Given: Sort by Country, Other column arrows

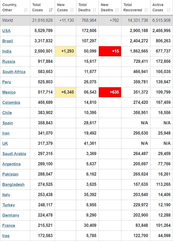Looking at the screenshot, I should 26,10.
